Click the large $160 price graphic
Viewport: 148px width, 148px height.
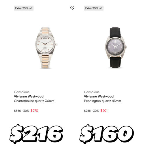pos(107,134)
